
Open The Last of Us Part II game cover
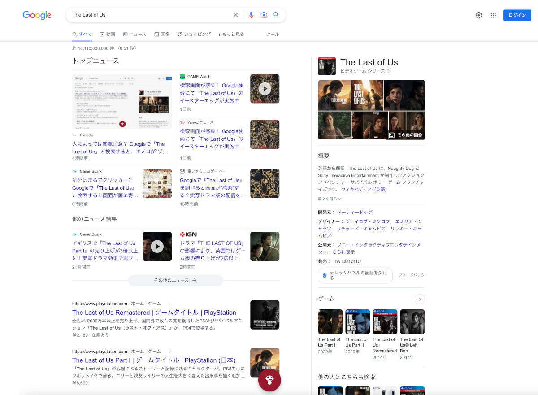pos(357,321)
